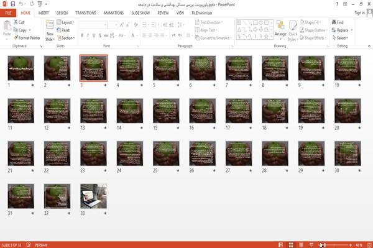Open the FILE tab
Image resolution: width=373 pixels, height=248 pixels.
(x=8, y=13)
